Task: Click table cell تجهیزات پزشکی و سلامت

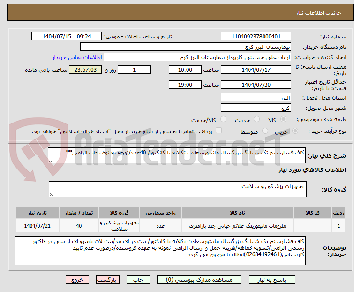Action: click(119, 226)
